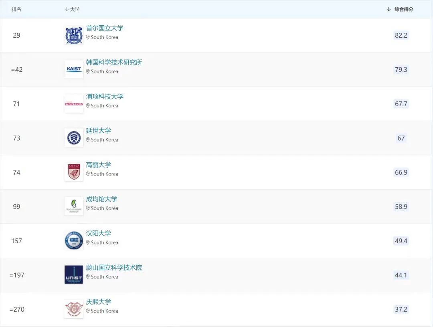
Task: Click the Korea University red shield logo
Action: [74, 172]
